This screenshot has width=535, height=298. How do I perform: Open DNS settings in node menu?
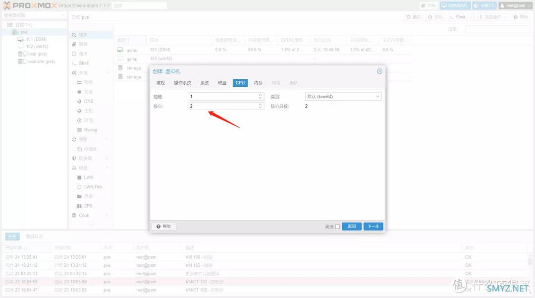[x=88, y=101]
